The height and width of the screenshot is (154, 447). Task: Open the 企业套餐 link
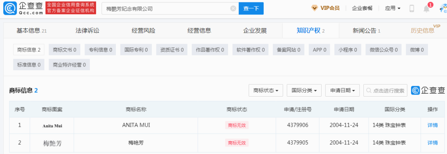[x=362, y=8]
